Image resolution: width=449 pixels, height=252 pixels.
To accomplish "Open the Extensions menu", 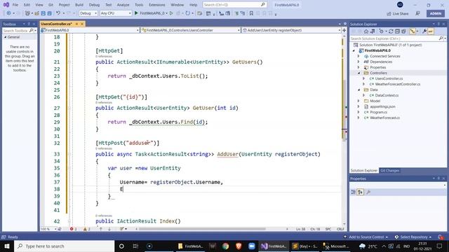I will [157, 5].
